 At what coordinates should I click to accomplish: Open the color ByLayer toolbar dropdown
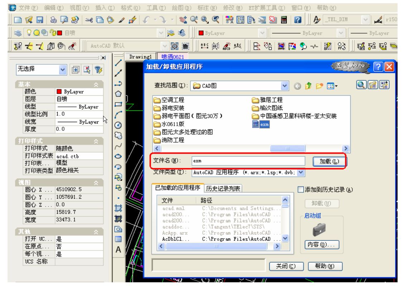pyautogui.click(x=262, y=33)
